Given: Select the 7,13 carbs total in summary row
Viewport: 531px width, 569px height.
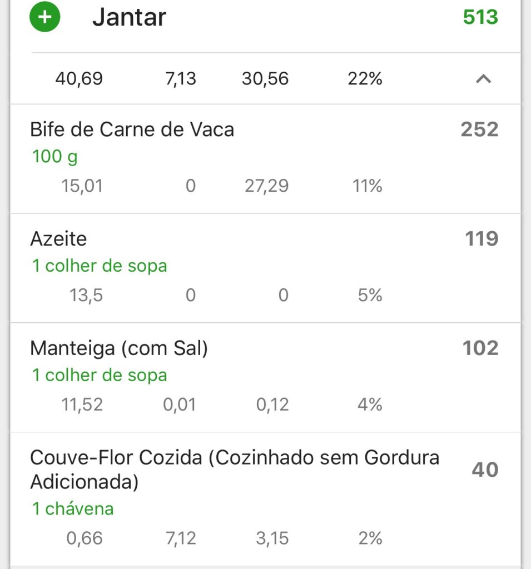Looking at the screenshot, I should point(181,79).
